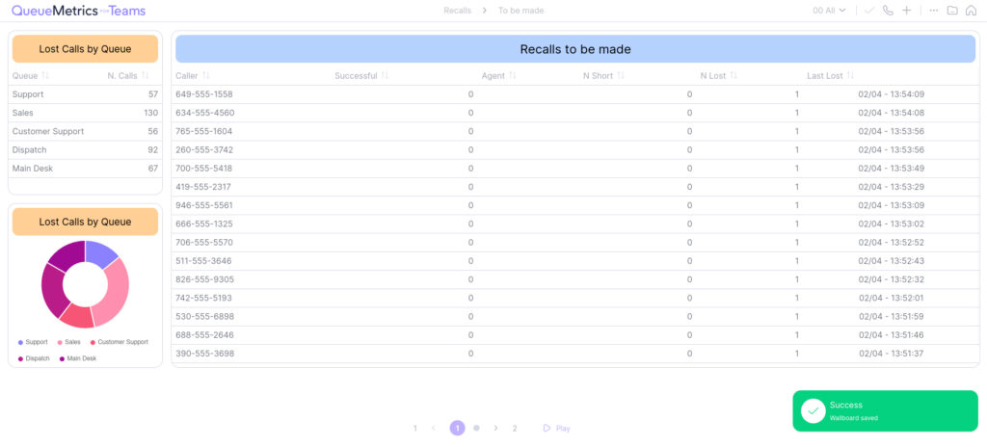Go to next page using right chevron
Screen dimensions: 987x447
point(495,428)
